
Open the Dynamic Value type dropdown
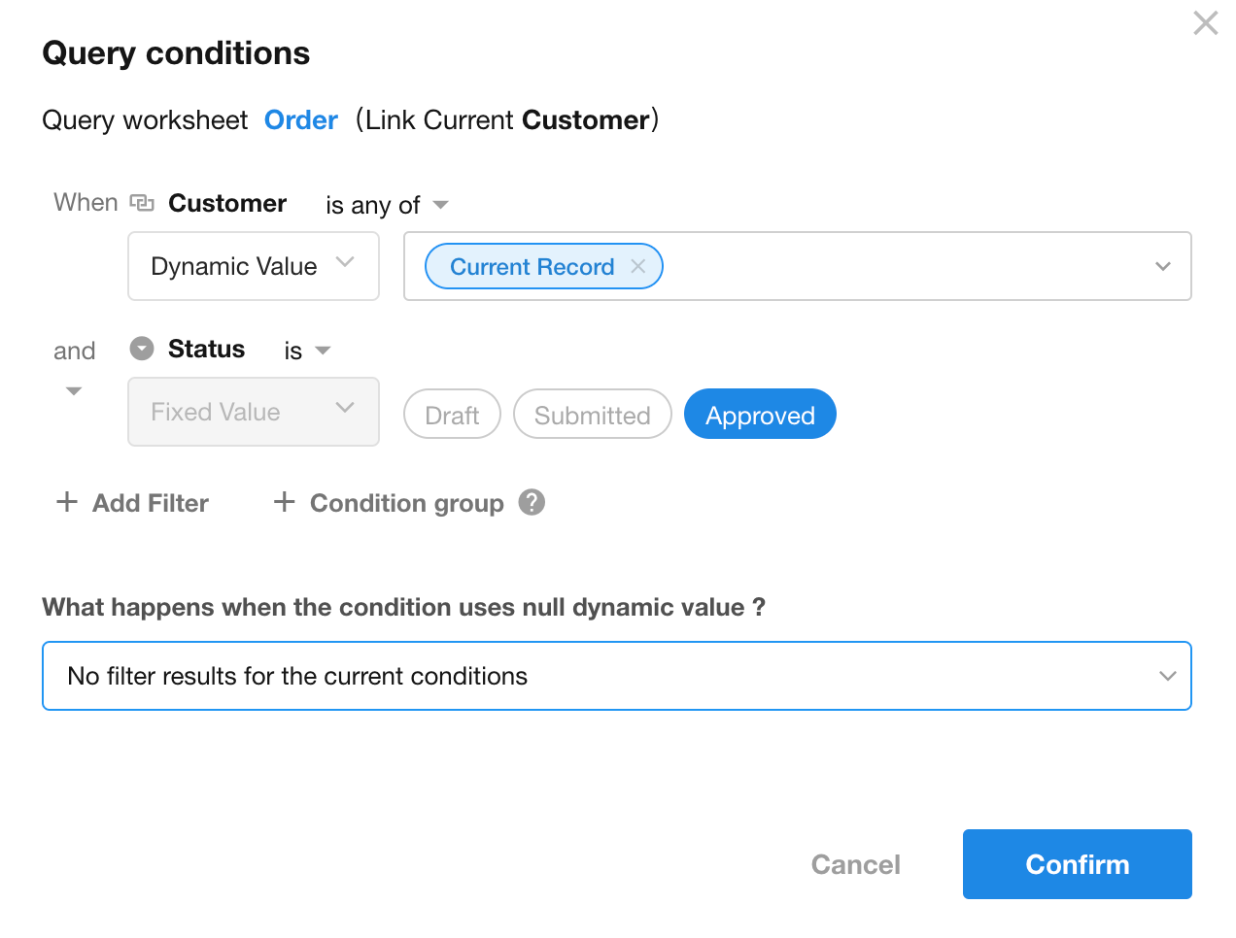coord(253,266)
